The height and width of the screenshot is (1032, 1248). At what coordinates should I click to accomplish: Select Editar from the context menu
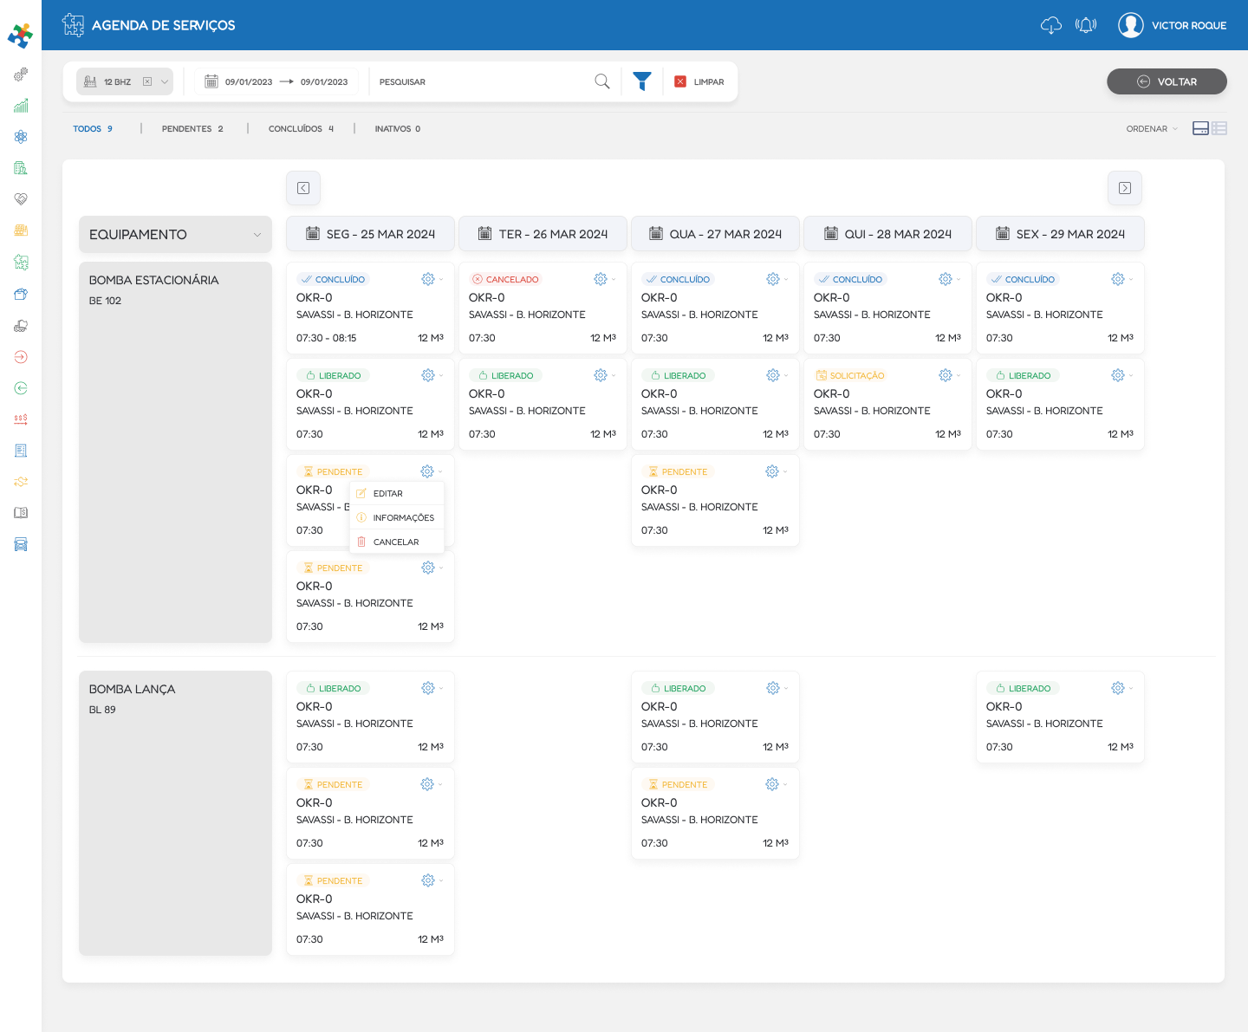(x=387, y=494)
